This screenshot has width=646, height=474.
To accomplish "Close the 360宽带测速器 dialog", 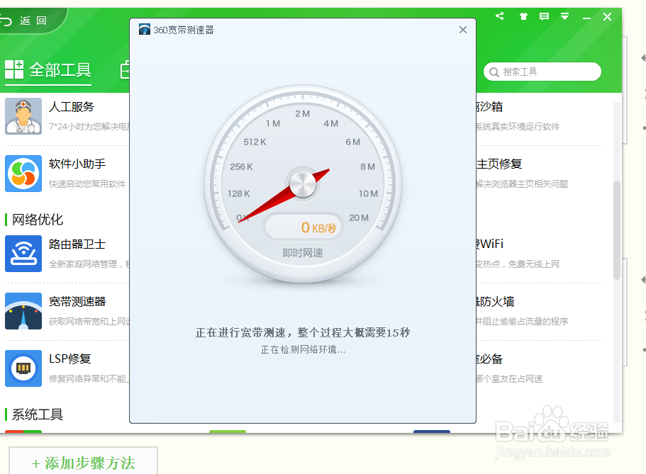I will coord(463,30).
